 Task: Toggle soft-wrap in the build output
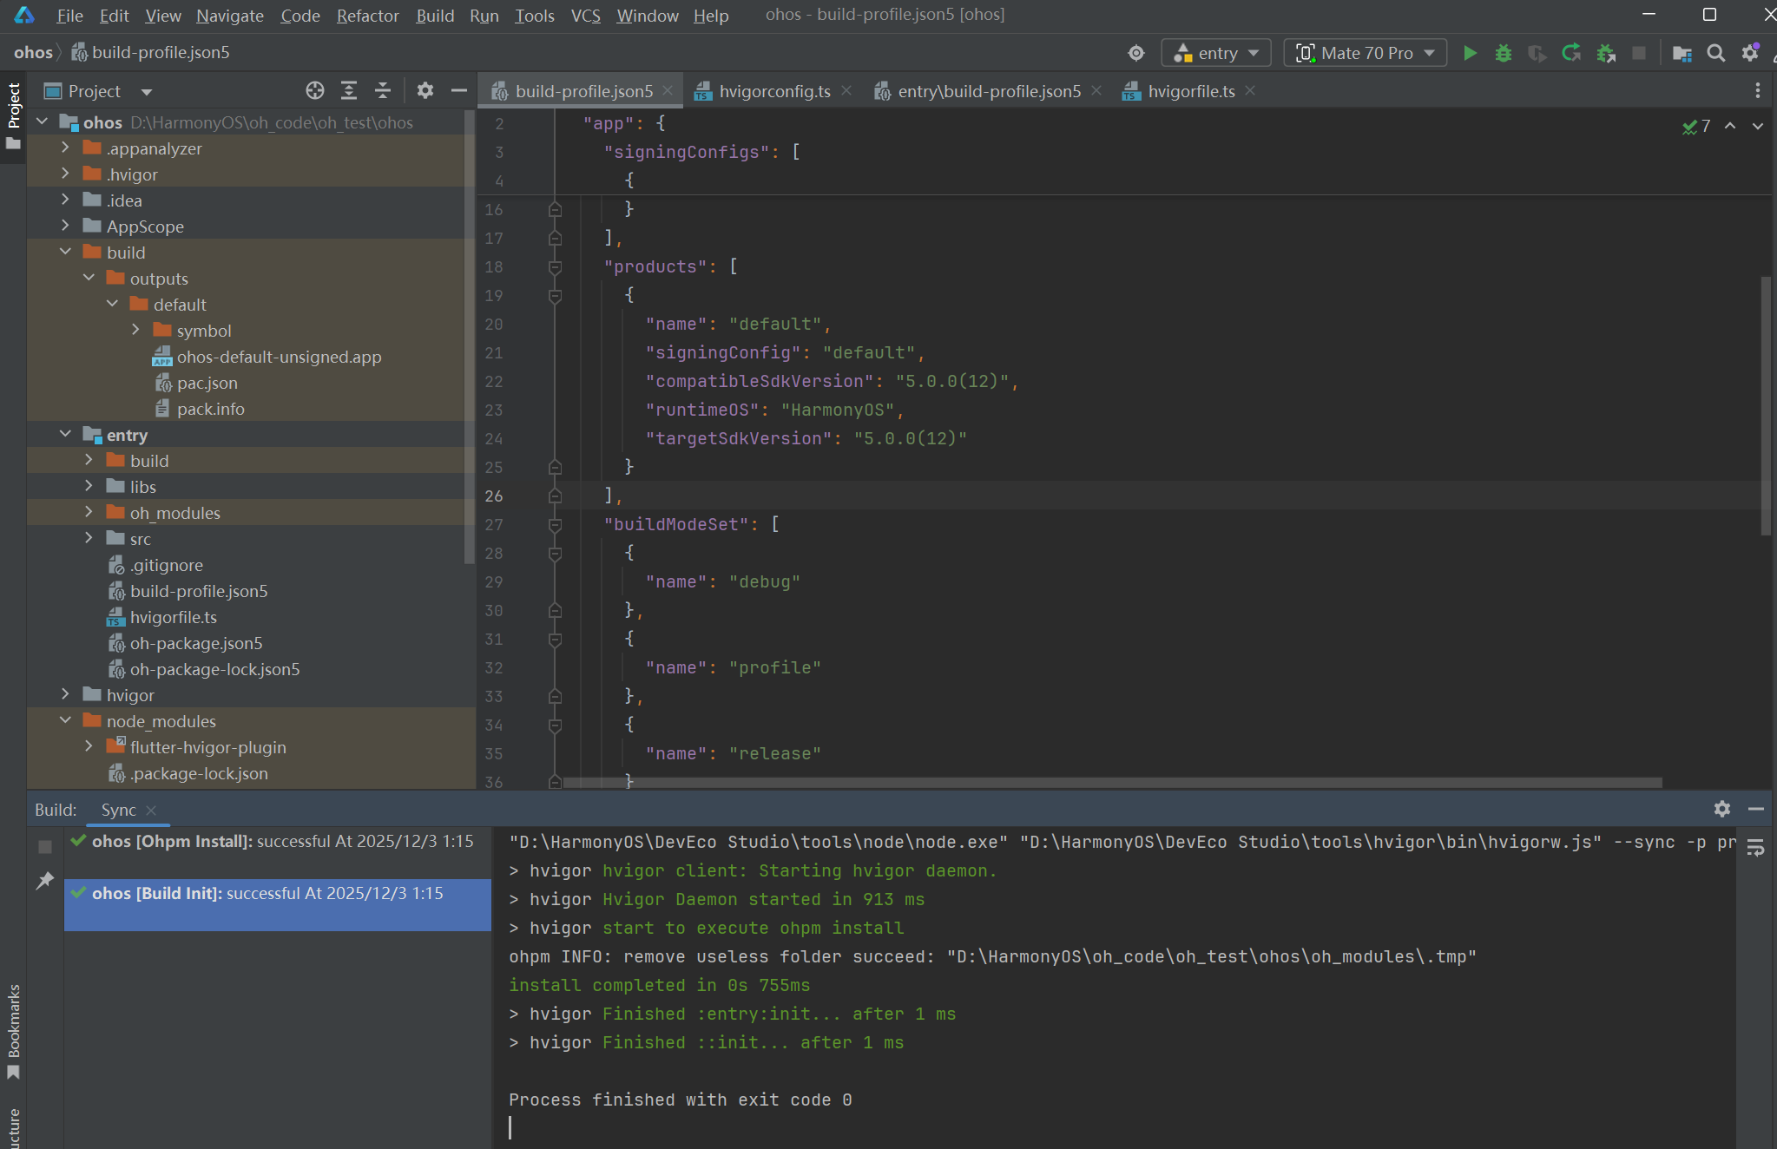[x=1755, y=848]
